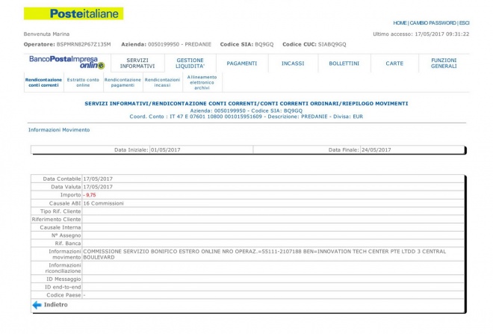
Task: Click the Indietro back button label
Action: [x=55, y=305]
